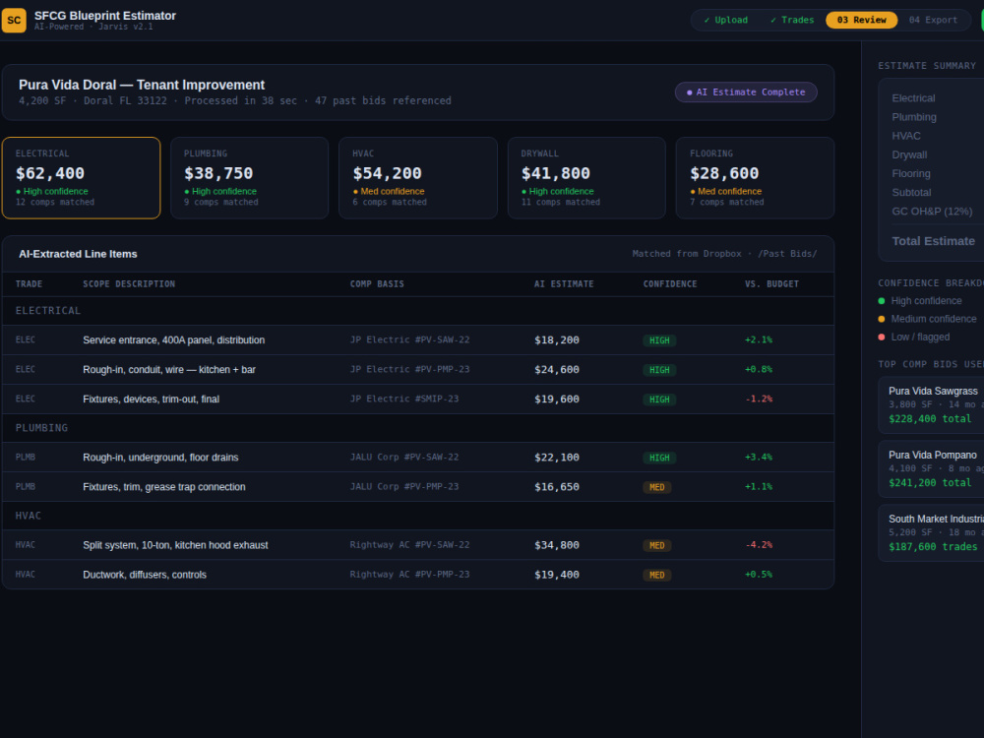The image size is (984, 738).
Task: Click the $18,200 estimate value
Action: click(x=557, y=340)
